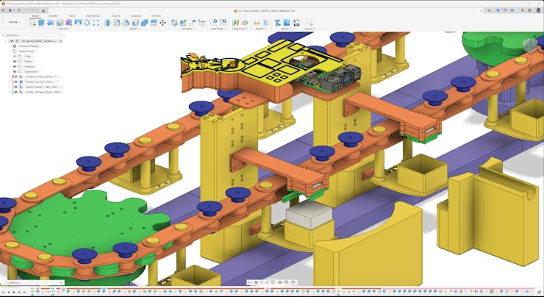
Task: Click the timeline play button
Action: (12, 292)
